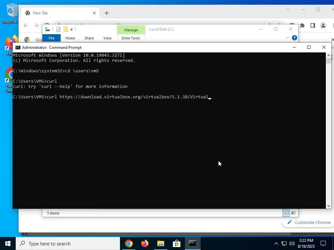The width and height of the screenshot is (334, 250).
Task: Open Microsoft Store taskbar icon
Action: pyautogui.click(x=176, y=243)
